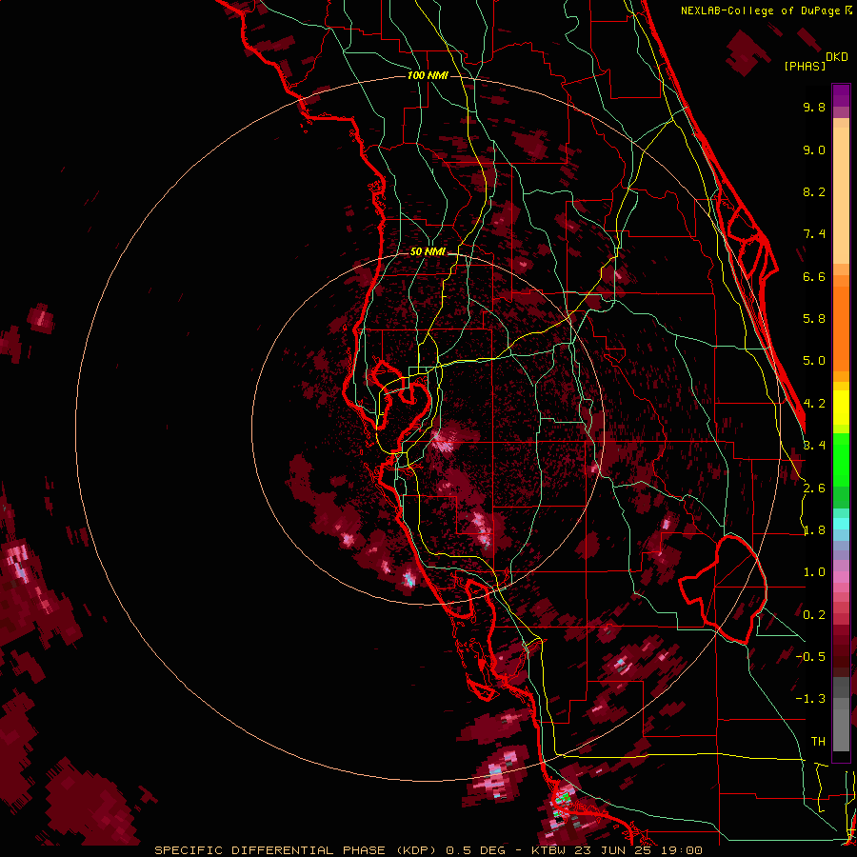Click the 4.2 value on the scale
The height and width of the screenshot is (857, 857).
814,404
